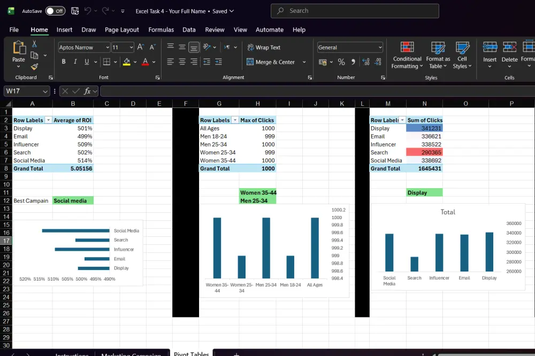This screenshot has height=356, width=535.
Task: Open Customize Quick Access Toolbar dropdown
Action: click(123, 11)
